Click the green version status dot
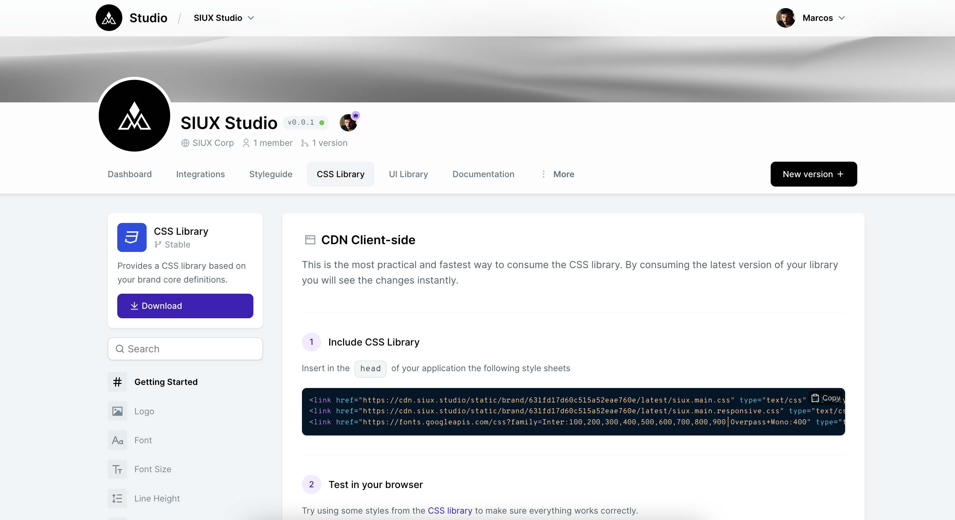 [322, 123]
